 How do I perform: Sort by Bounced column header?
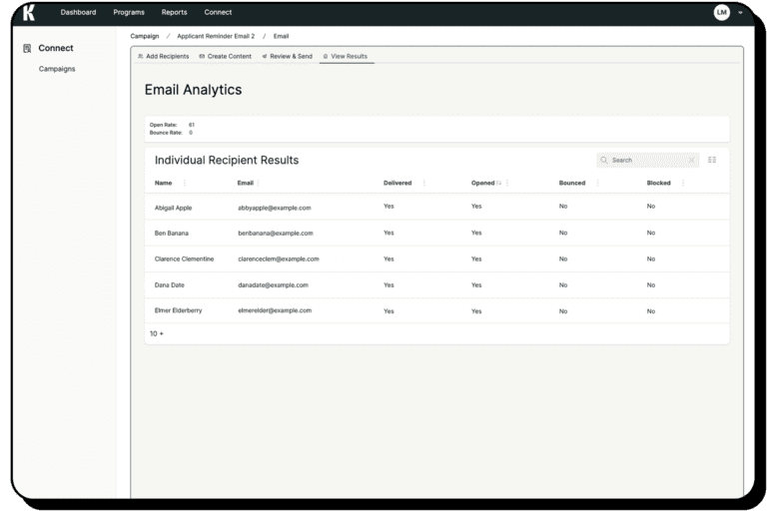(x=572, y=183)
